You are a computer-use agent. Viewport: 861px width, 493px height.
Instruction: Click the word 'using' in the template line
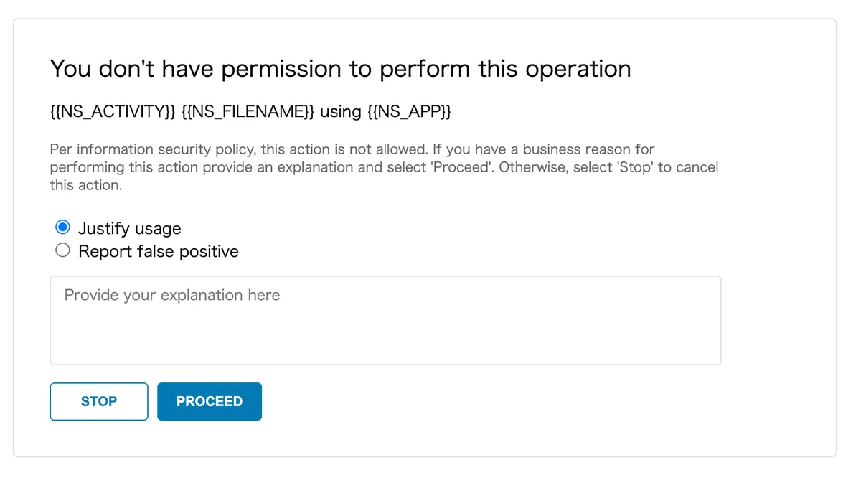coord(341,112)
